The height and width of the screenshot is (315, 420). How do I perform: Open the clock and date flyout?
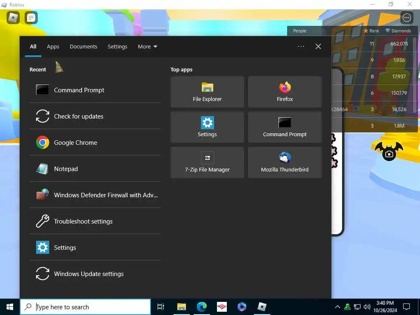385,307
